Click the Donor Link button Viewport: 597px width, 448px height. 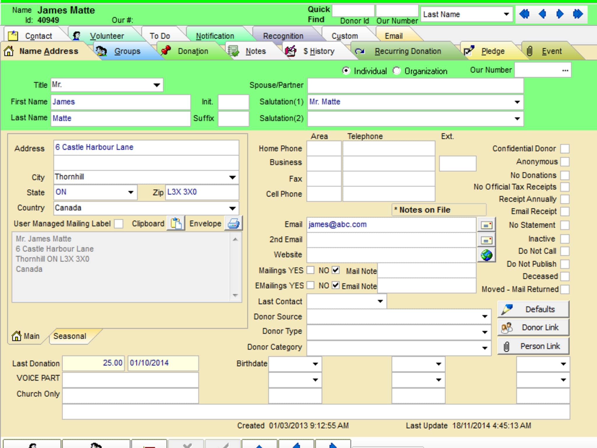click(x=533, y=328)
